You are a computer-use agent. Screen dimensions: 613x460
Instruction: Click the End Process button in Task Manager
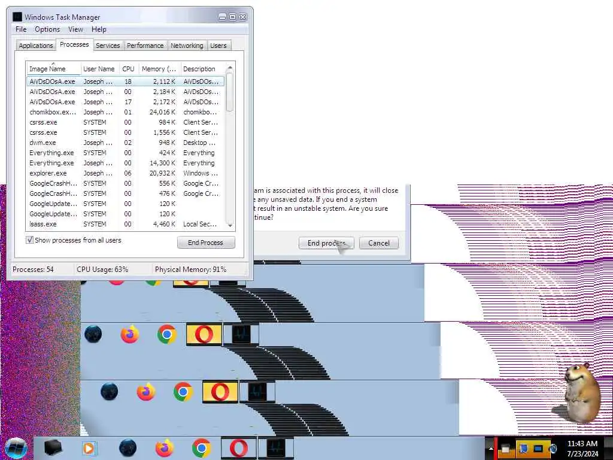(206, 243)
